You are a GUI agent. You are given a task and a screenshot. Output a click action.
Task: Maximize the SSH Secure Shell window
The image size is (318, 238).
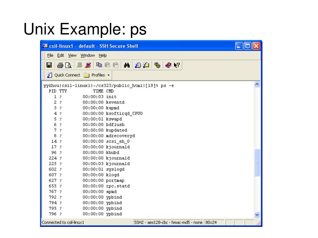point(248,46)
